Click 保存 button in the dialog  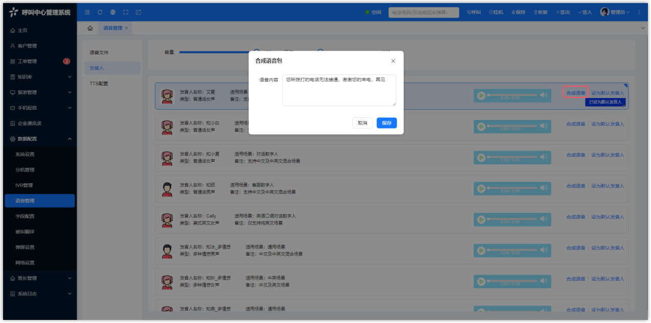[386, 123]
